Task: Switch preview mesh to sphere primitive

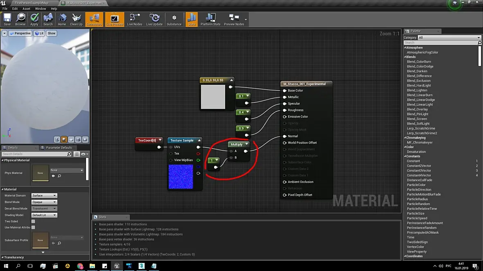Action: coord(64,140)
